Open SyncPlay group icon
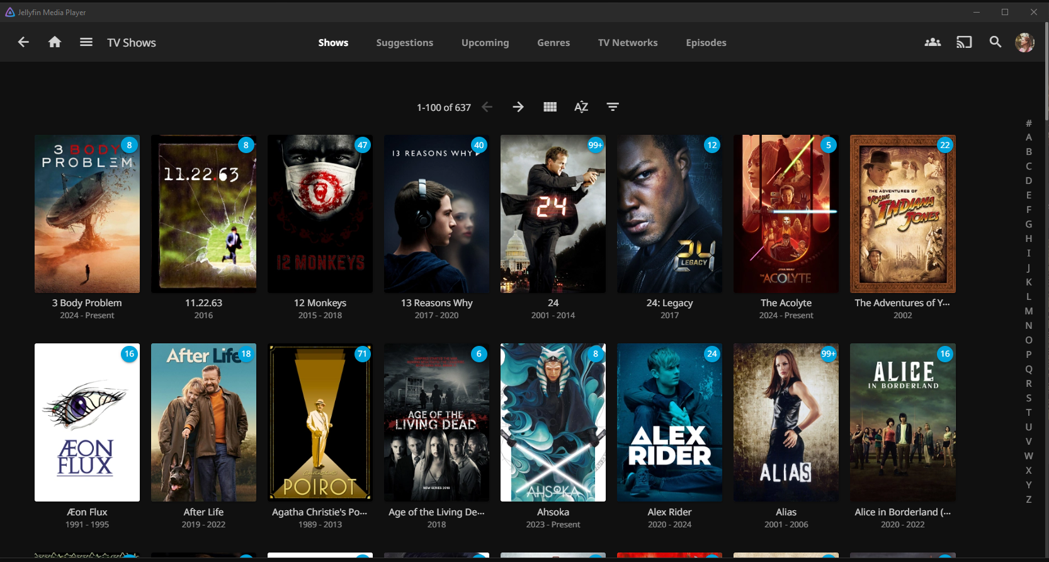Viewport: 1049px width, 562px height. [933, 42]
